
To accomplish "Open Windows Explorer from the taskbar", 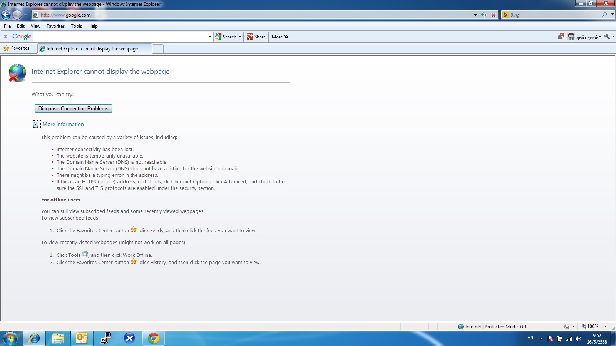I will coord(58,339).
